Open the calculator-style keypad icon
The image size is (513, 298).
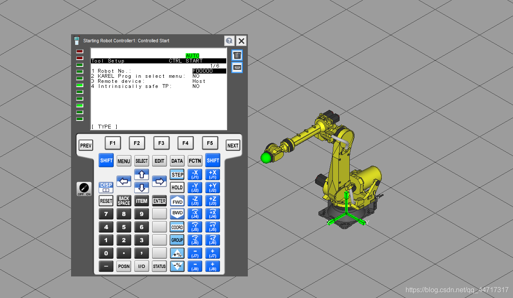(237, 55)
